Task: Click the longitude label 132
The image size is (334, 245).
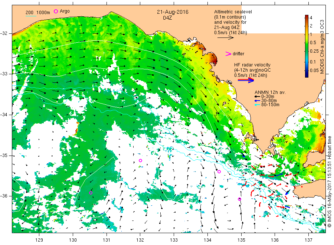Action: pyautogui.click(x=140, y=240)
